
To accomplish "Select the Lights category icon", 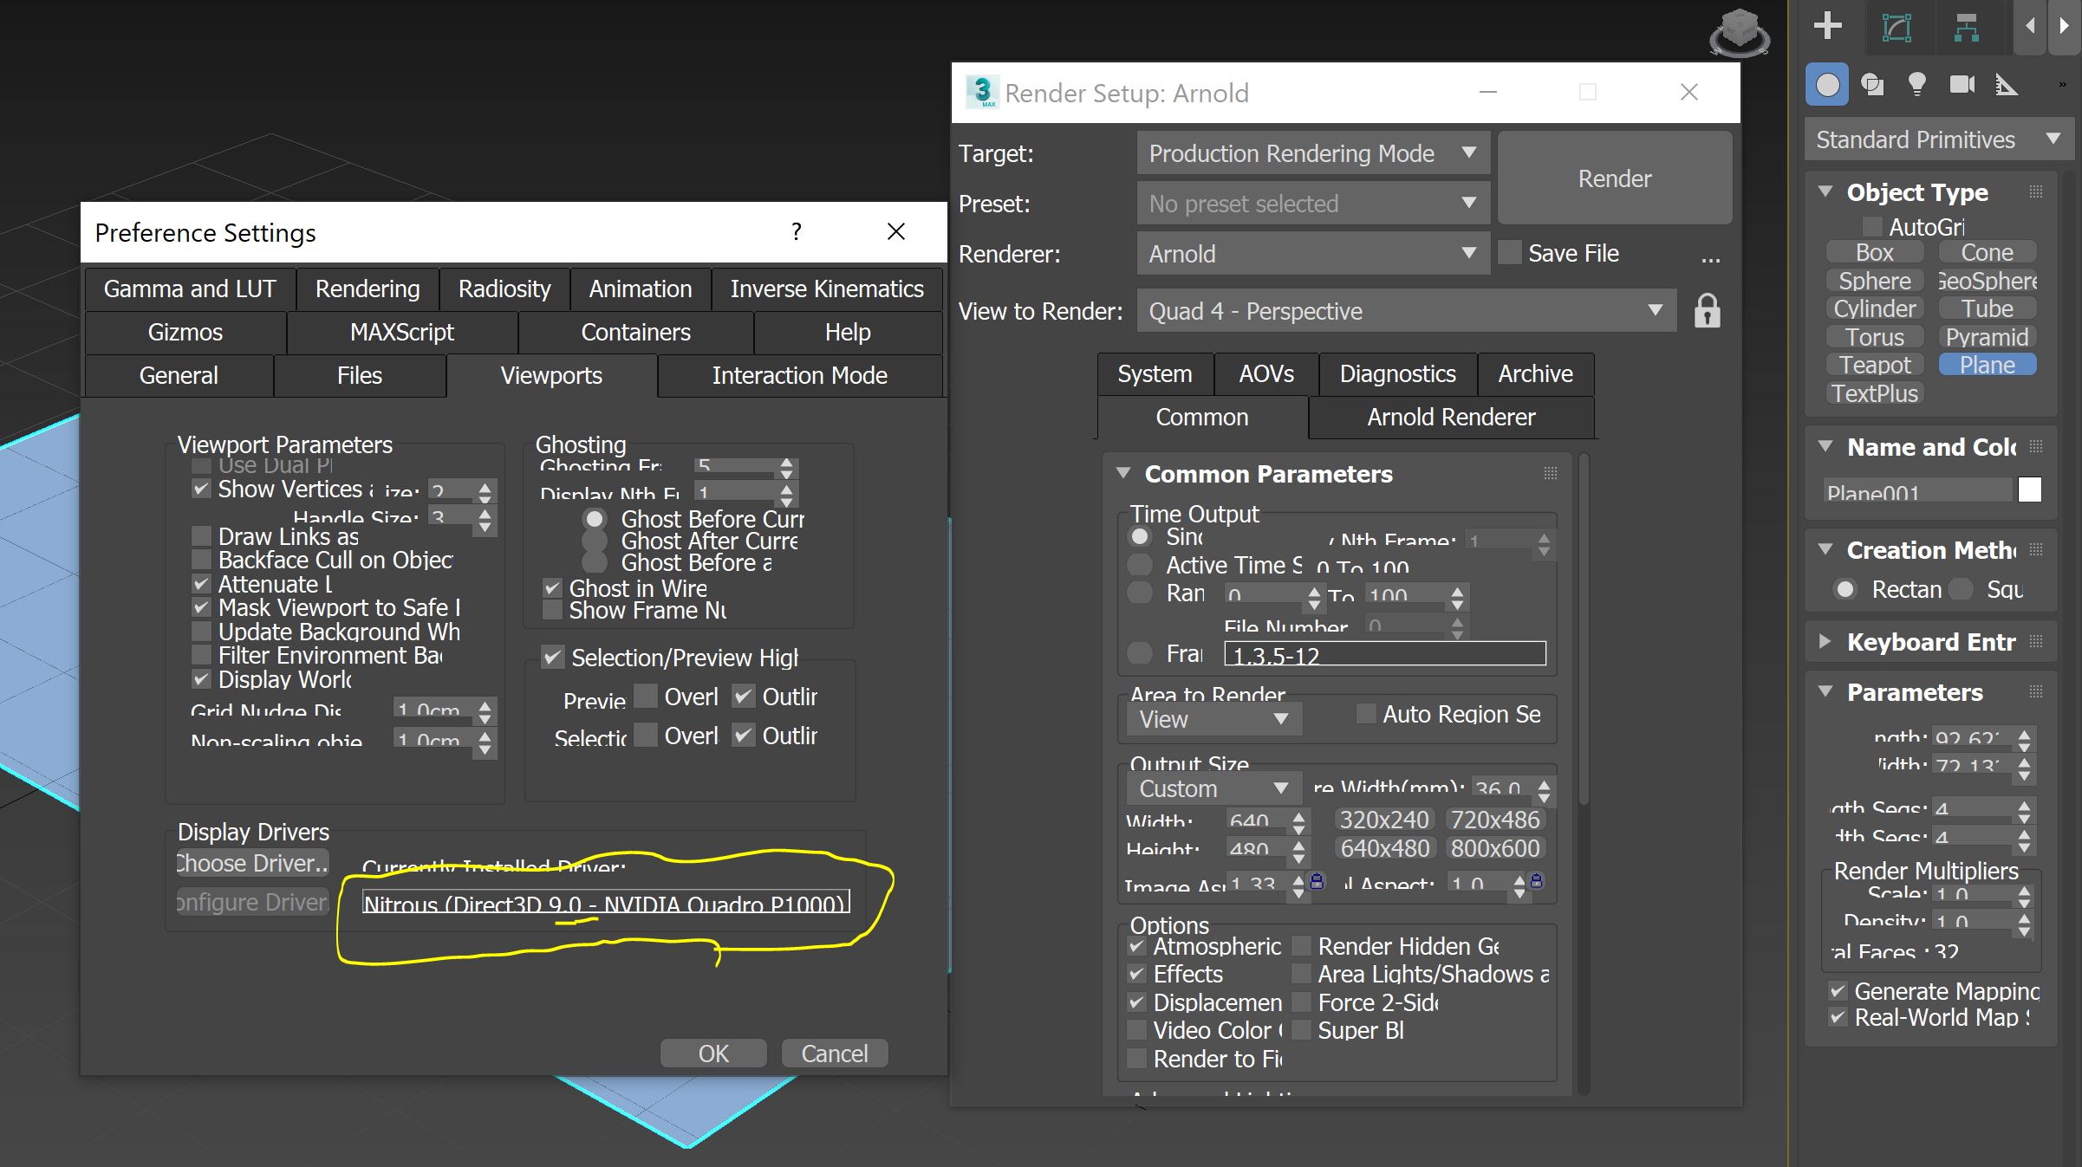I will click(x=1916, y=84).
